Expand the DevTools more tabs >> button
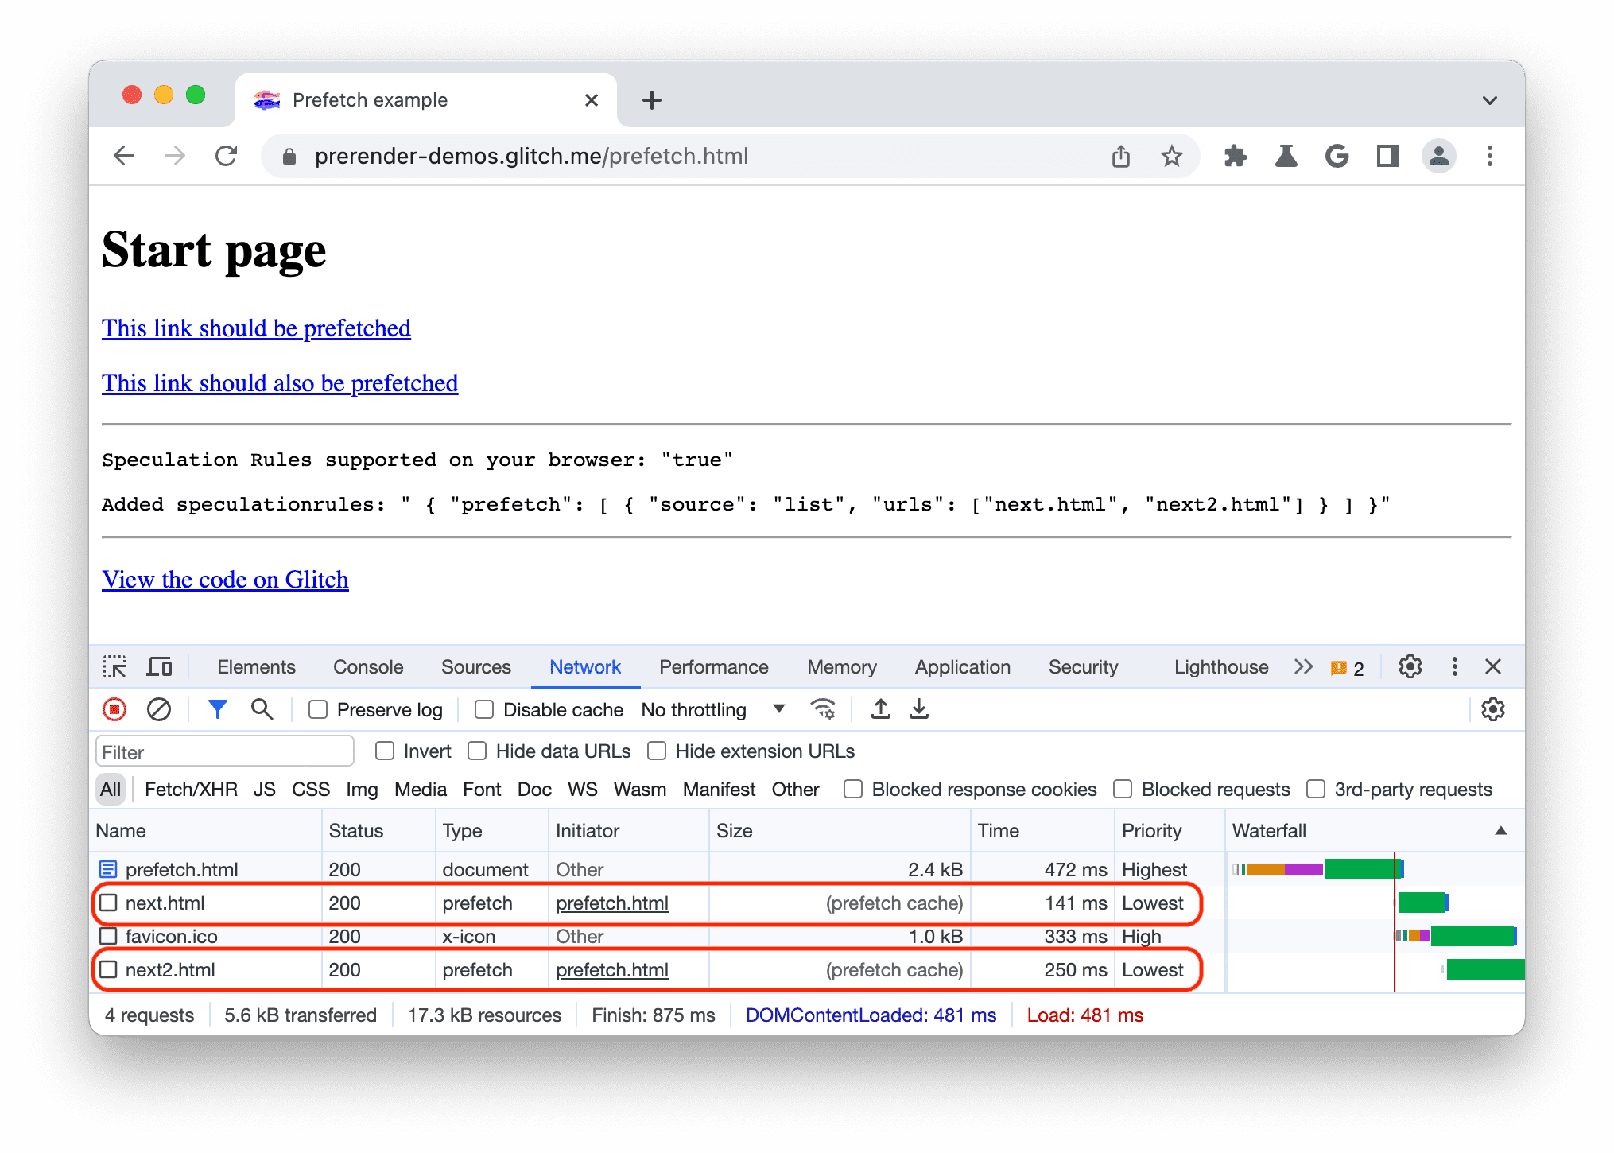The height and width of the screenshot is (1153, 1614). click(x=1305, y=666)
